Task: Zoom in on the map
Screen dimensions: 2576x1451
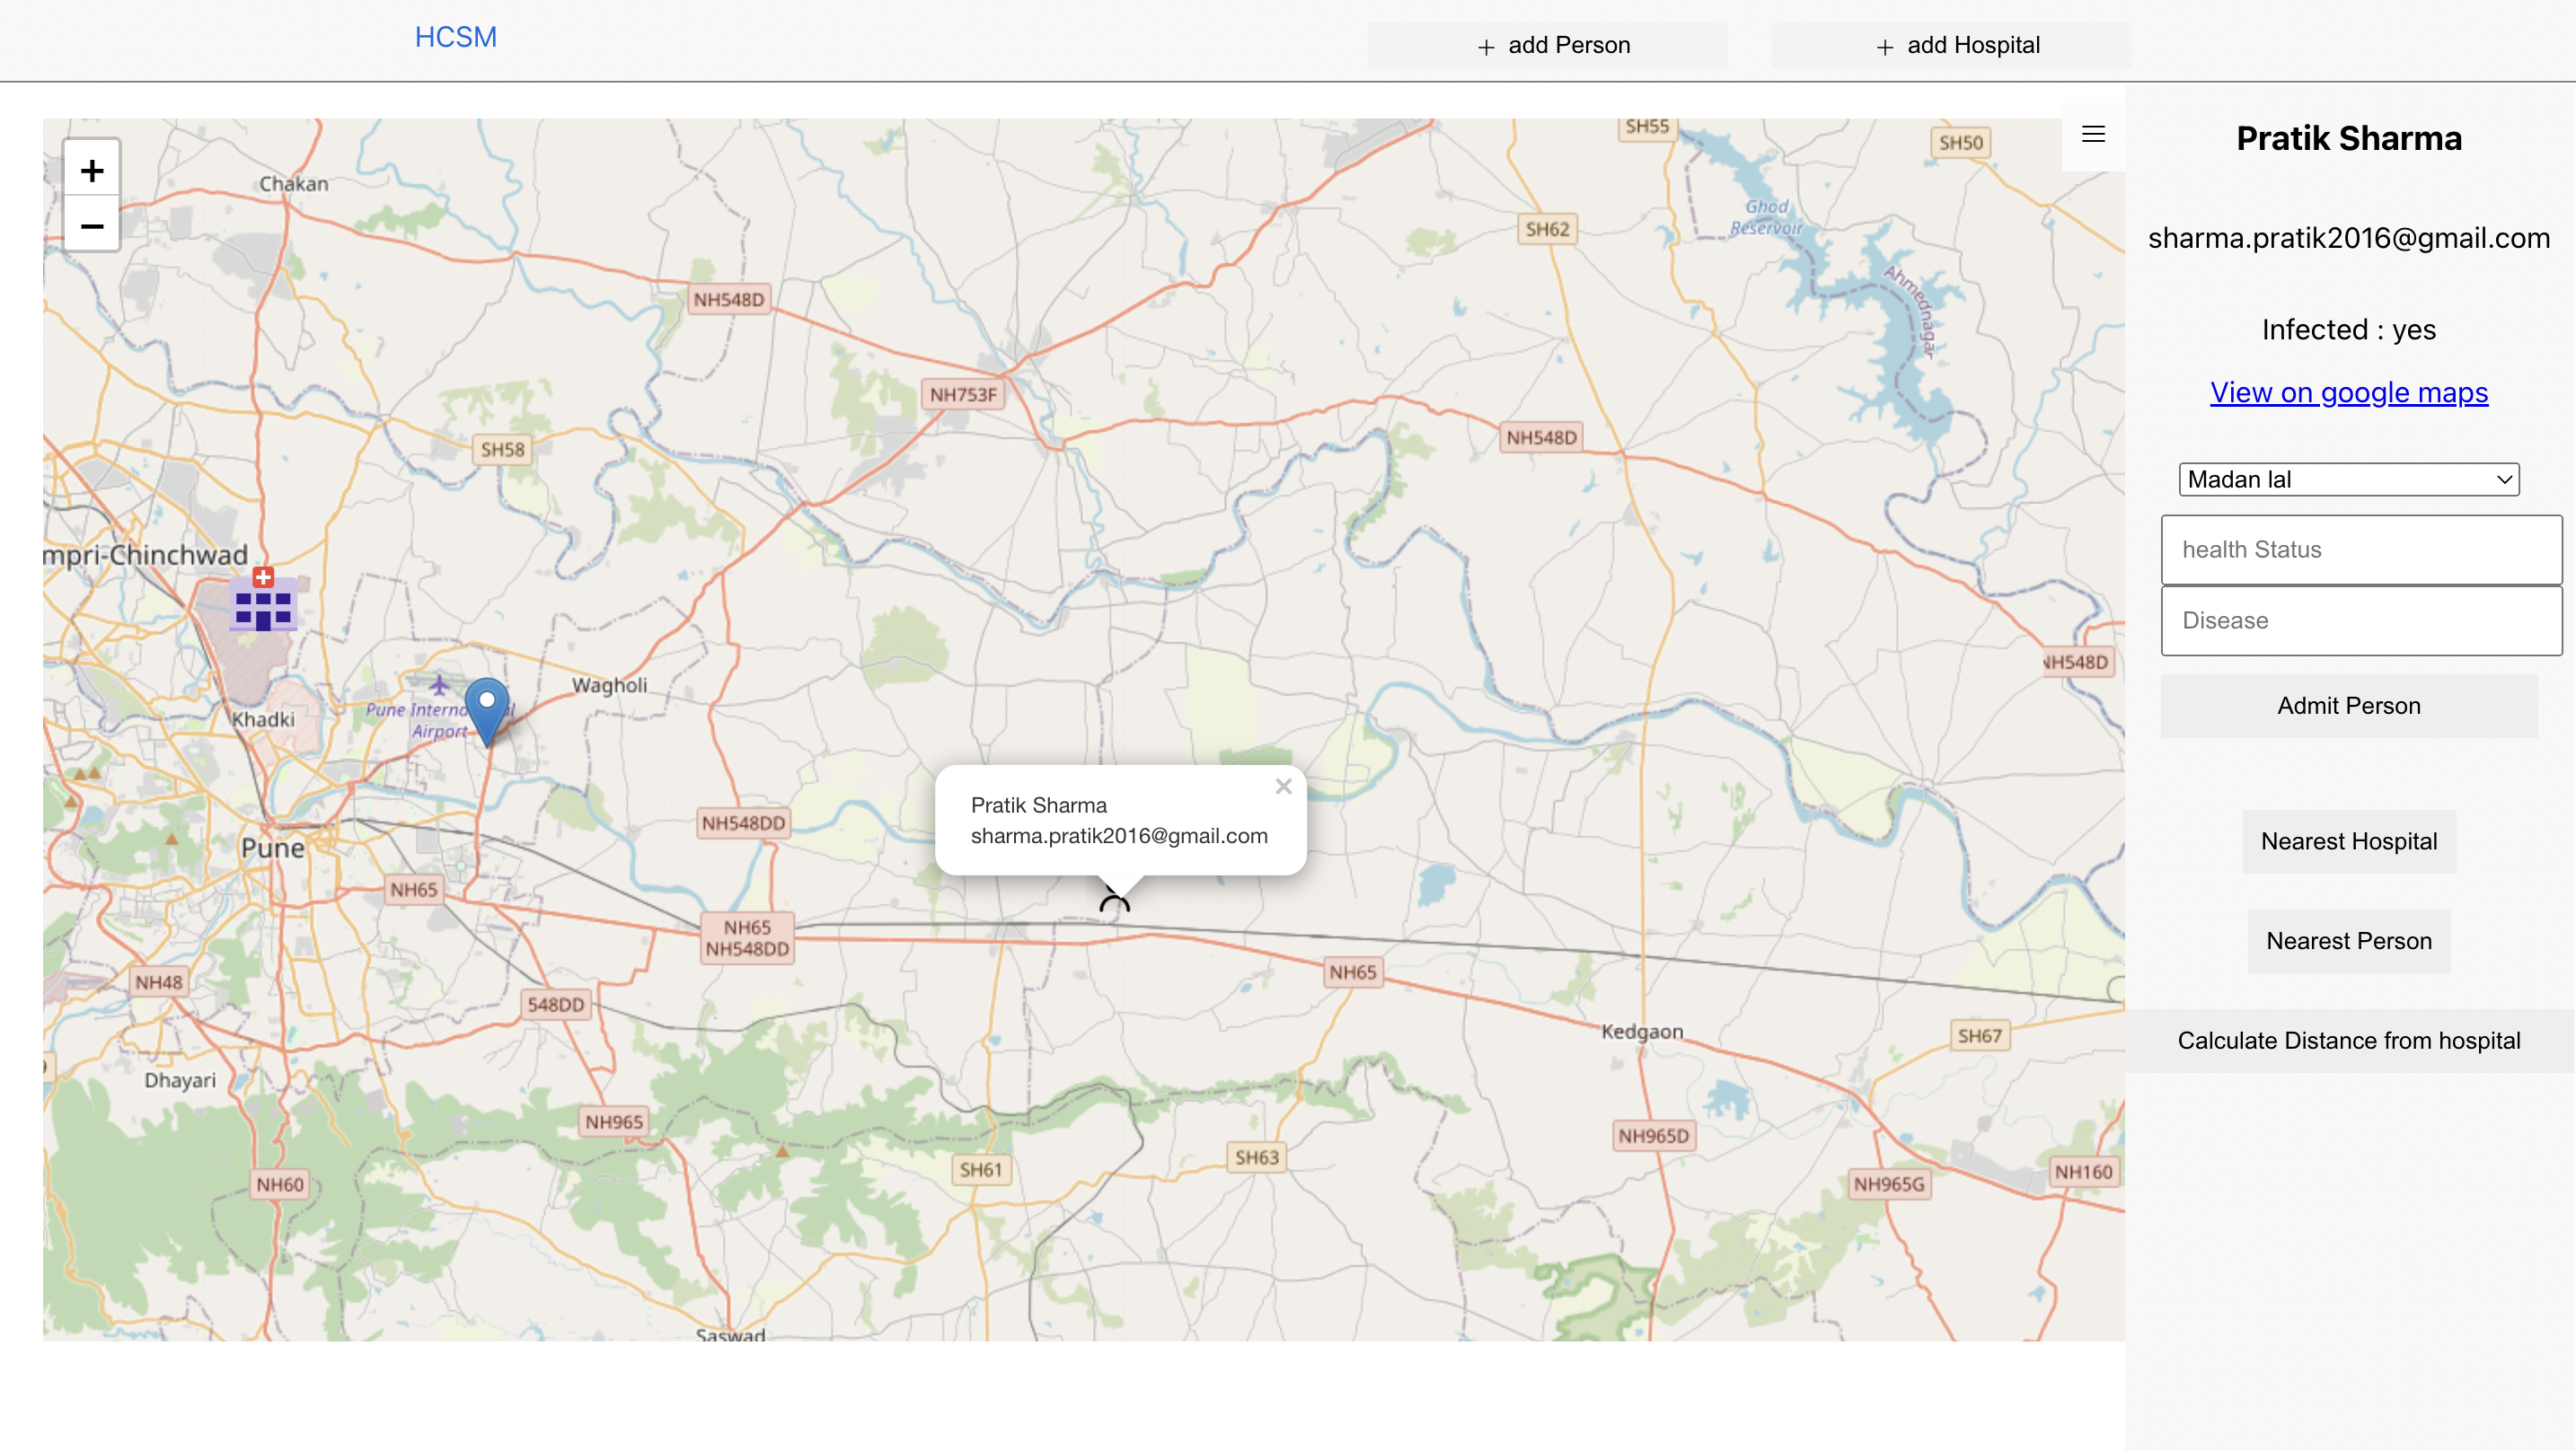Action: (92, 171)
